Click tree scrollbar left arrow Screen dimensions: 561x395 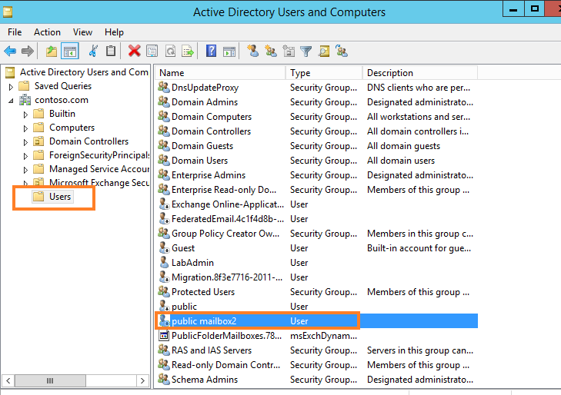pyautogui.click(x=8, y=380)
